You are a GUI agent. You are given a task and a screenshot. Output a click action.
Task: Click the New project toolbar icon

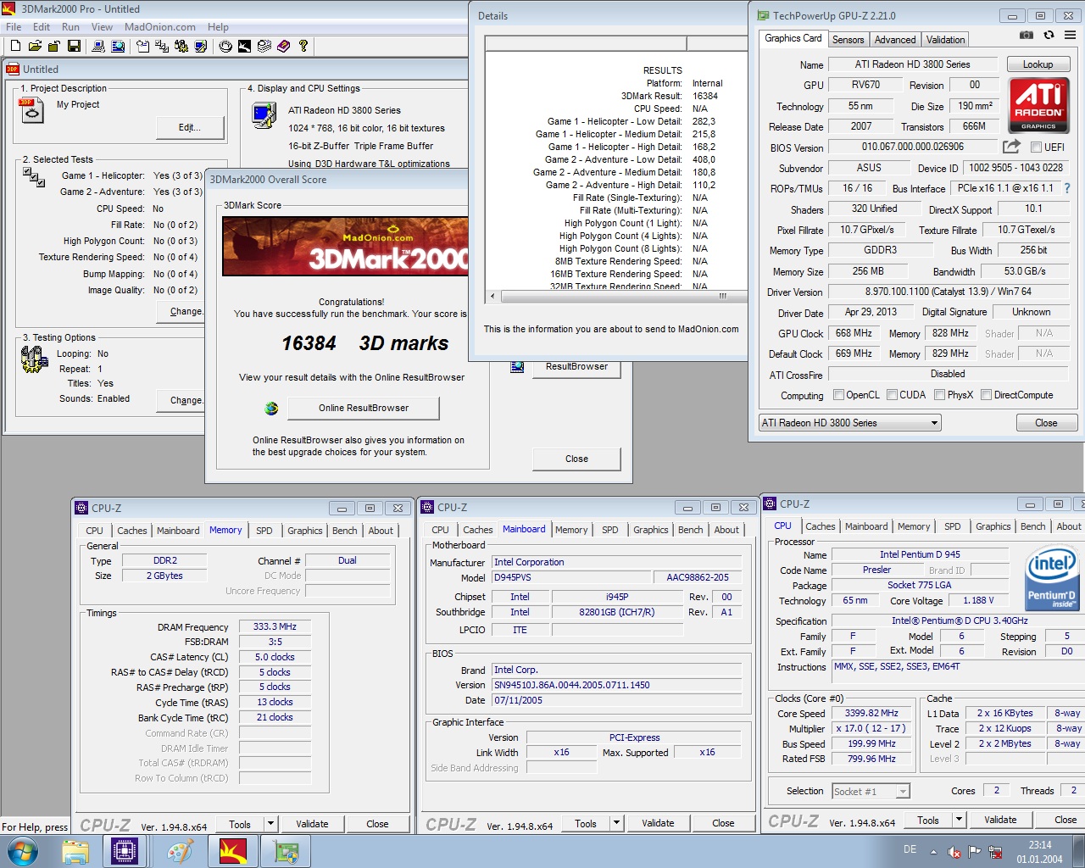(x=15, y=46)
